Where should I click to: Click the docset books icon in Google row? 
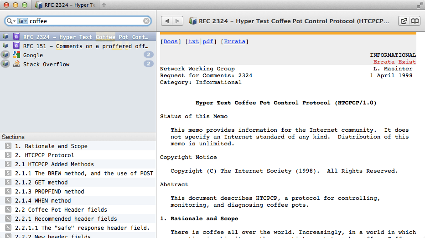[5, 55]
